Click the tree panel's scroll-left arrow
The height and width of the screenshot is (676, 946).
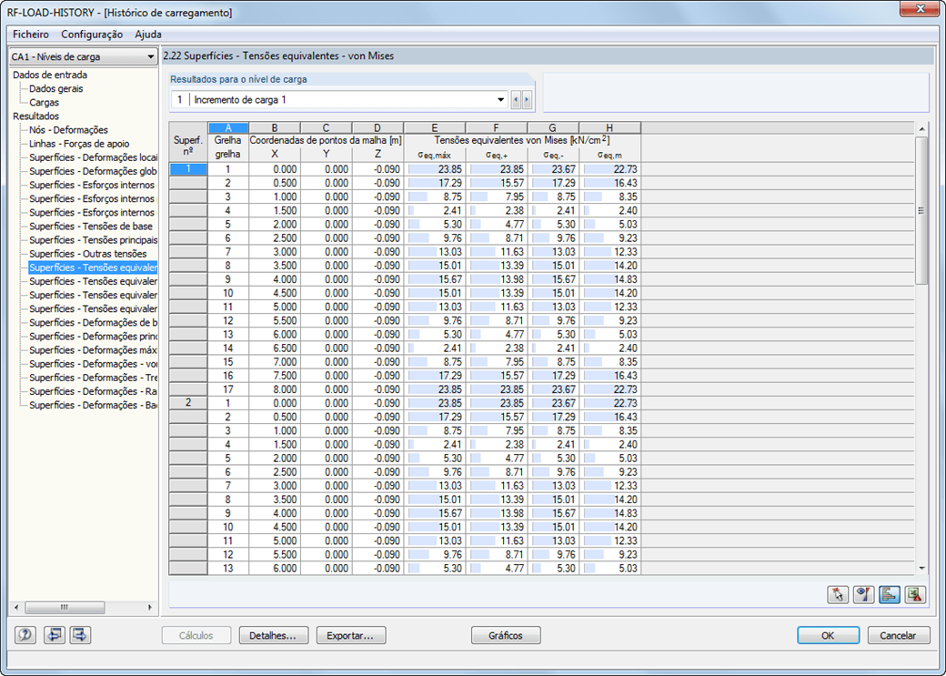(17, 607)
